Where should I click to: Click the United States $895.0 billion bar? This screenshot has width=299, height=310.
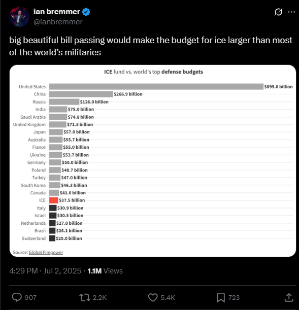[x=156, y=87]
